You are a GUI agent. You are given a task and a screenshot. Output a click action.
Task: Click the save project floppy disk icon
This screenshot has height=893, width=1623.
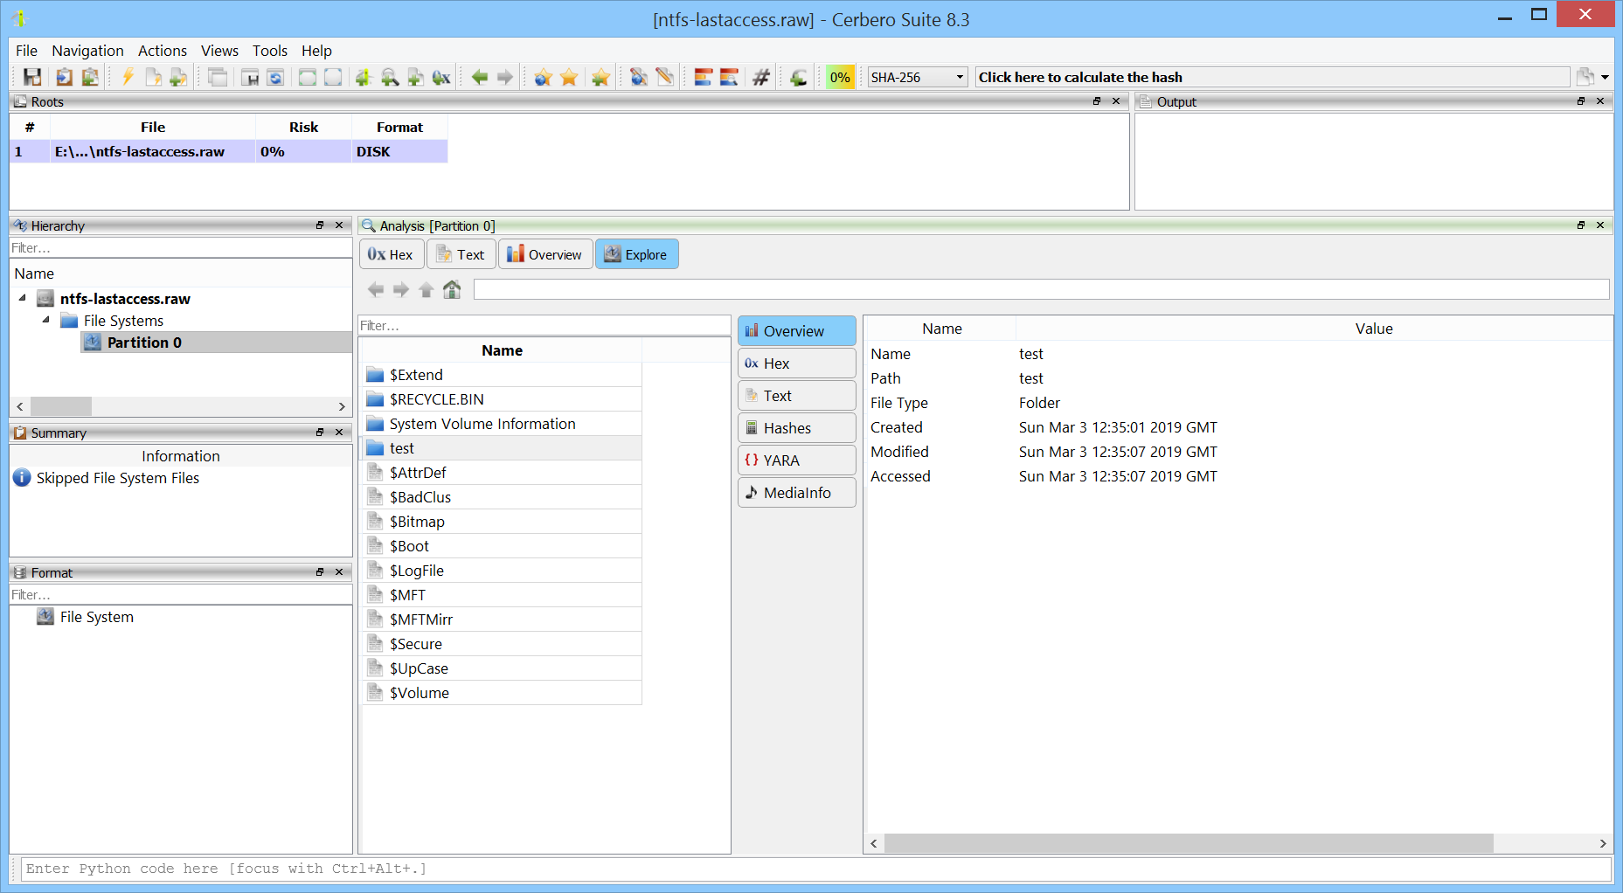click(x=32, y=77)
